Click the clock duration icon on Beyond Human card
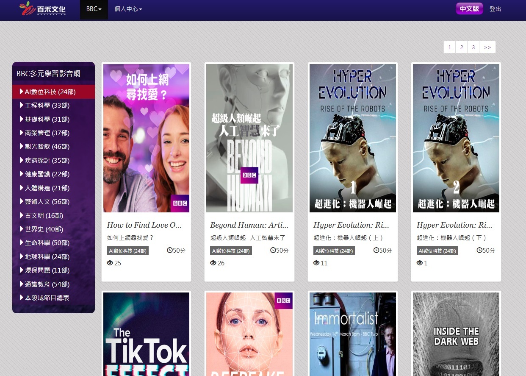 tap(273, 250)
